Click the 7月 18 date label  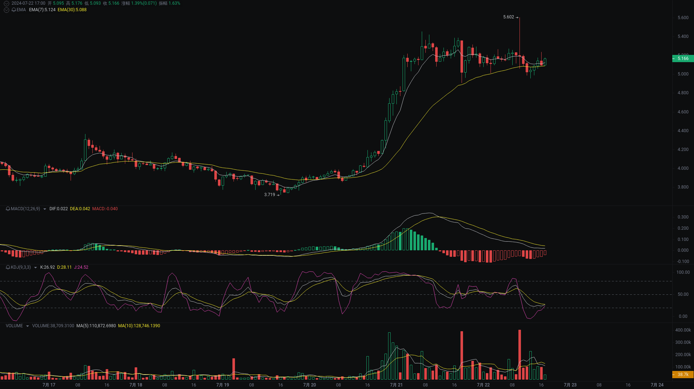tap(136, 385)
